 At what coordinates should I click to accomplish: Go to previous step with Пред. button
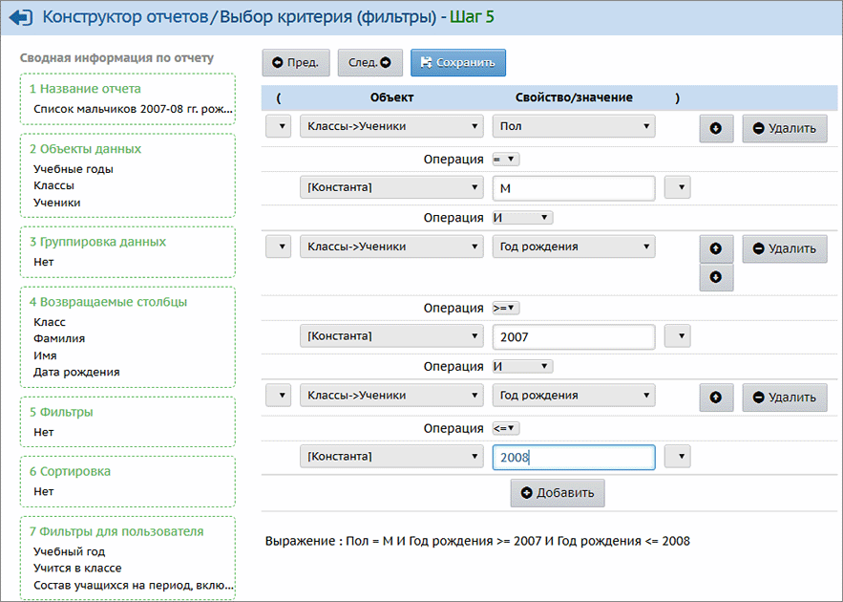point(296,63)
